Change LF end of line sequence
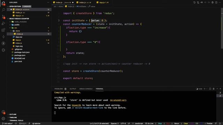223x125 pixels. click(129, 124)
